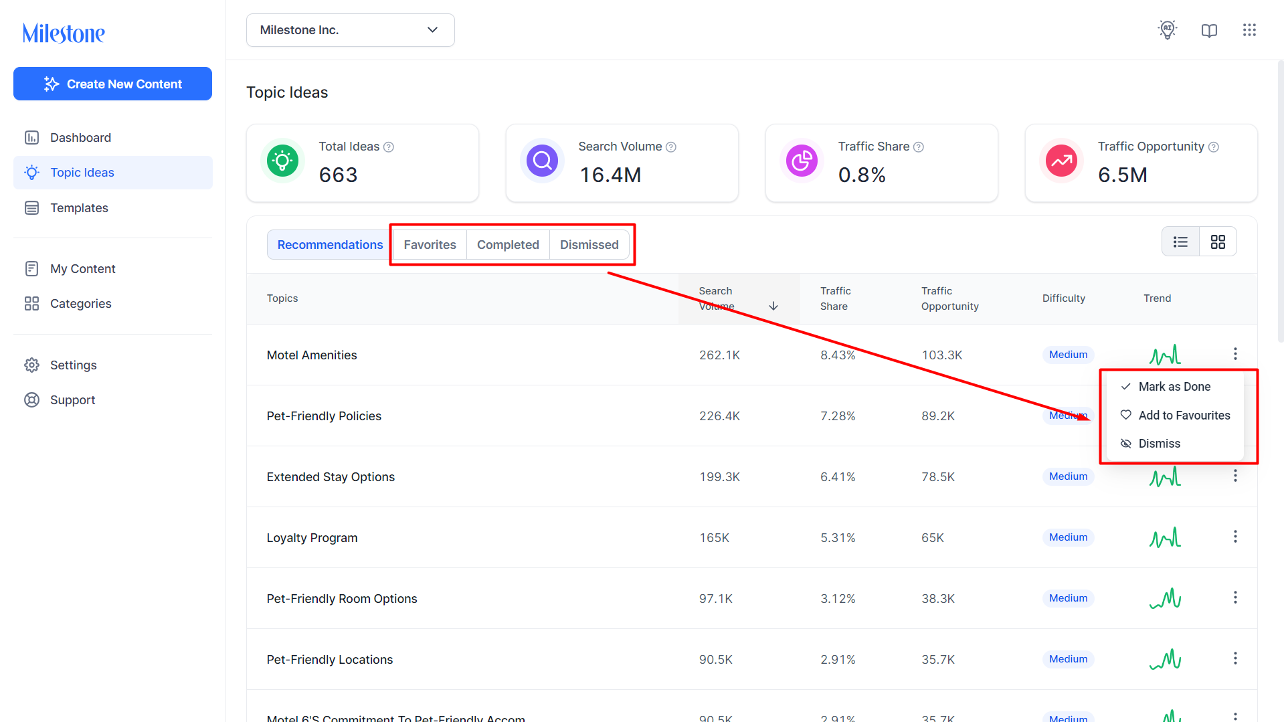Image resolution: width=1284 pixels, height=722 pixels.
Task: Open three-dot menu for Extended Stay Options
Action: pyautogui.click(x=1235, y=475)
